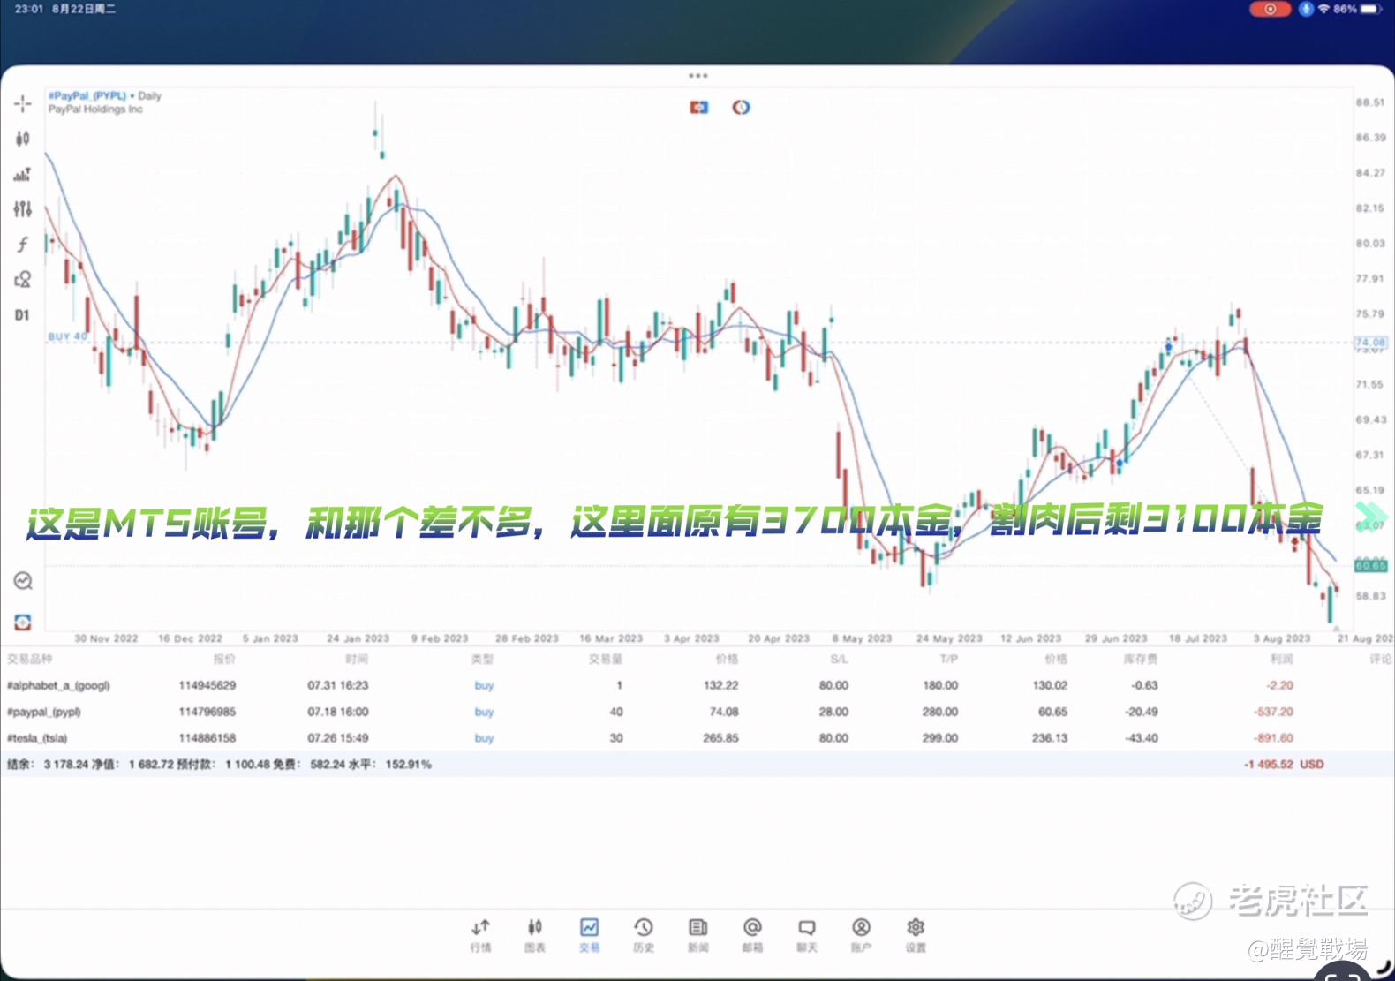Select the #alphabet_a_(googl) position row

697,685
